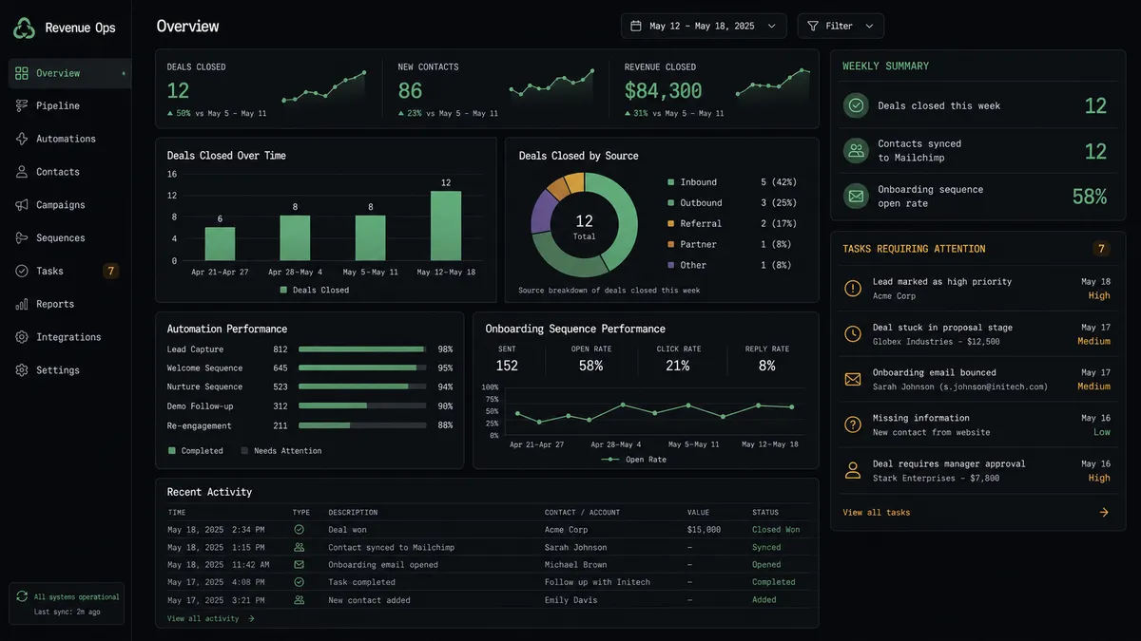This screenshot has height=641, width=1141.
Task: Open the Filter dropdown
Action: (841, 26)
